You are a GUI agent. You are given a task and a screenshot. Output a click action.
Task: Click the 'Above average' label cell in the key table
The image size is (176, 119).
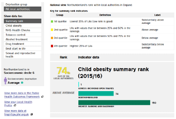click(x=157, y=30)
